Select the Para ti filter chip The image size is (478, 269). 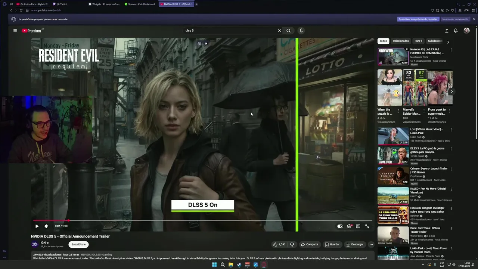coord(418,41)
